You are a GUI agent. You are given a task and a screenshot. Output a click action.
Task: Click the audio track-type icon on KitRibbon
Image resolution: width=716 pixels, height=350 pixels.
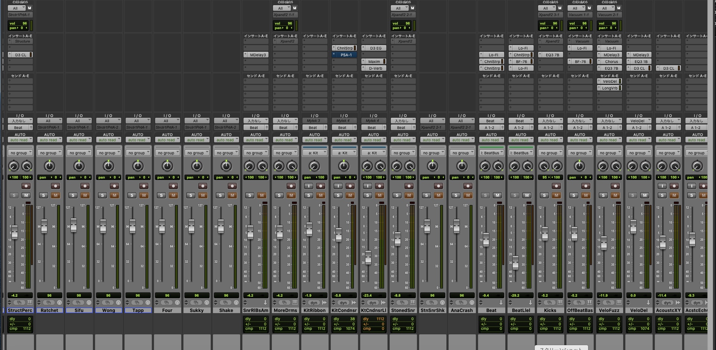click(x=324, y=303)
